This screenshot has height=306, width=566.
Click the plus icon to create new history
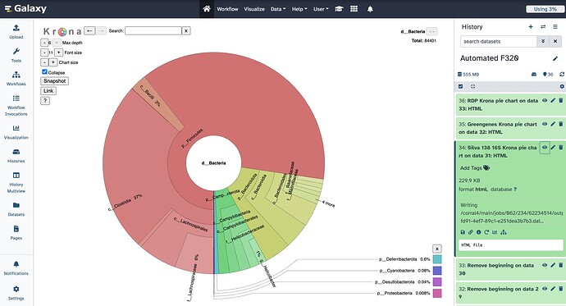click(531, 27)
